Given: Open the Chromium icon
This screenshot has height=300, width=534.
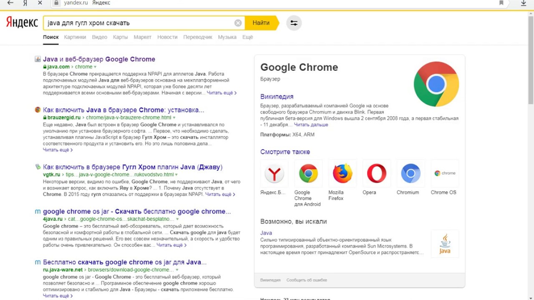Looking at the screenshot, I should click(x=411, y=173).
